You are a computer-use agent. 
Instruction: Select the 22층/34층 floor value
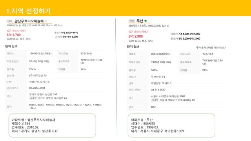(x=86, y=54)
